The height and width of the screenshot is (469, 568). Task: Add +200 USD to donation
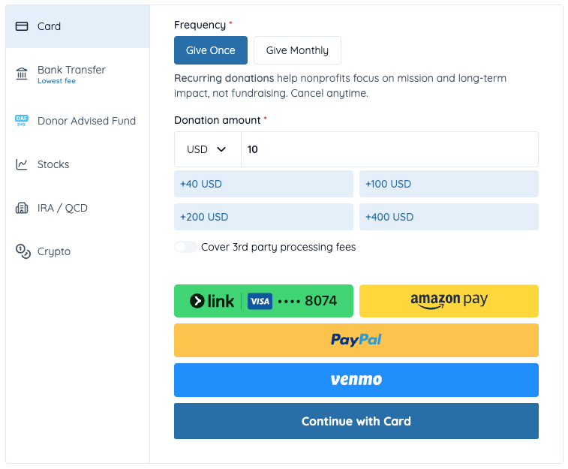pos(263,217)
